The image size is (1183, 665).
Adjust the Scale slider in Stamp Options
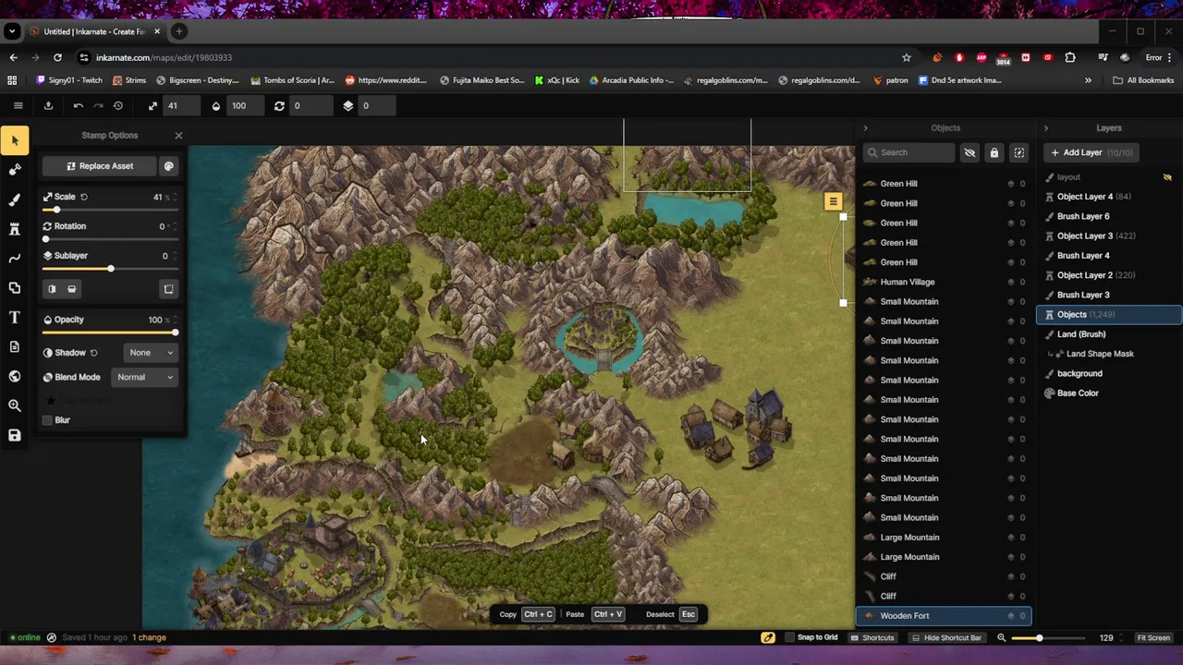[x=110, y=210]
